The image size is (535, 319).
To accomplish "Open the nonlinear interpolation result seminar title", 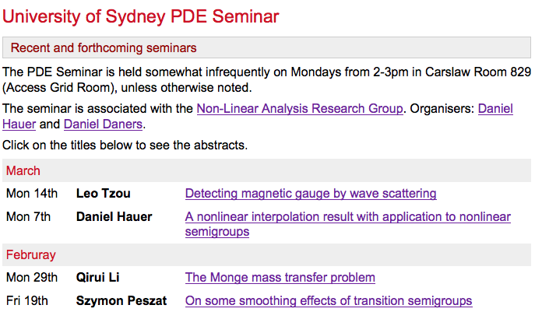I will pos(347,217).
